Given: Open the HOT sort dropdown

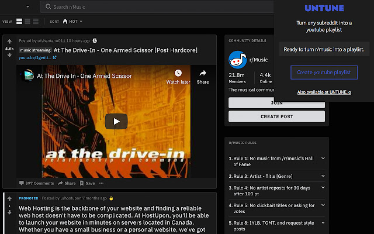Looking at the screenshot, I should point(72,22).
